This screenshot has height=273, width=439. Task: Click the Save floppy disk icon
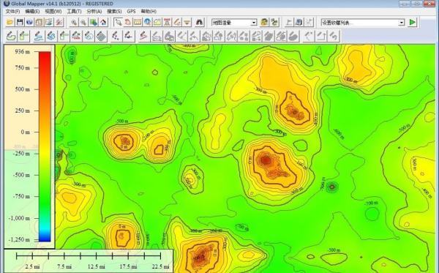pos(20,22)
